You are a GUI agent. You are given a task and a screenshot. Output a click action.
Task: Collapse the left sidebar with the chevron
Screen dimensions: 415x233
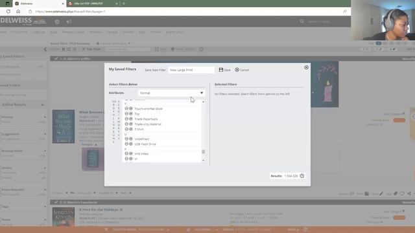tap(45, 49)
